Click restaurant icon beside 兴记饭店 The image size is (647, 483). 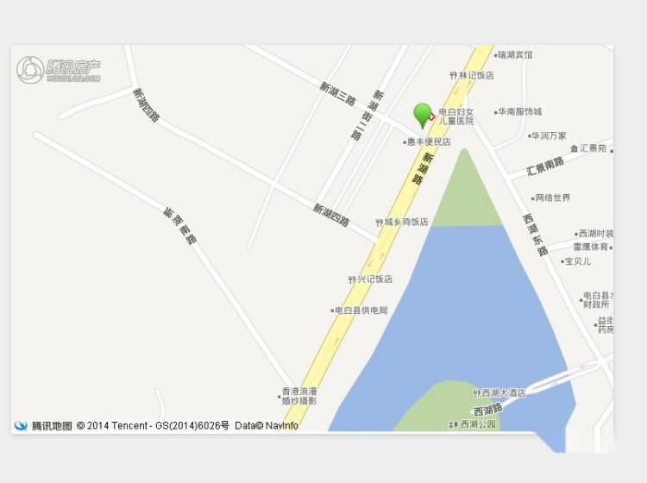352,279
